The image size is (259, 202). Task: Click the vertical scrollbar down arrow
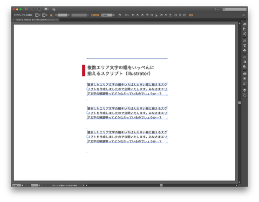[240, 182]
